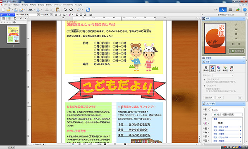Screen dimensions: 248x149
Task: Click the もっと見る button under the card
Action: pos(236,51)
